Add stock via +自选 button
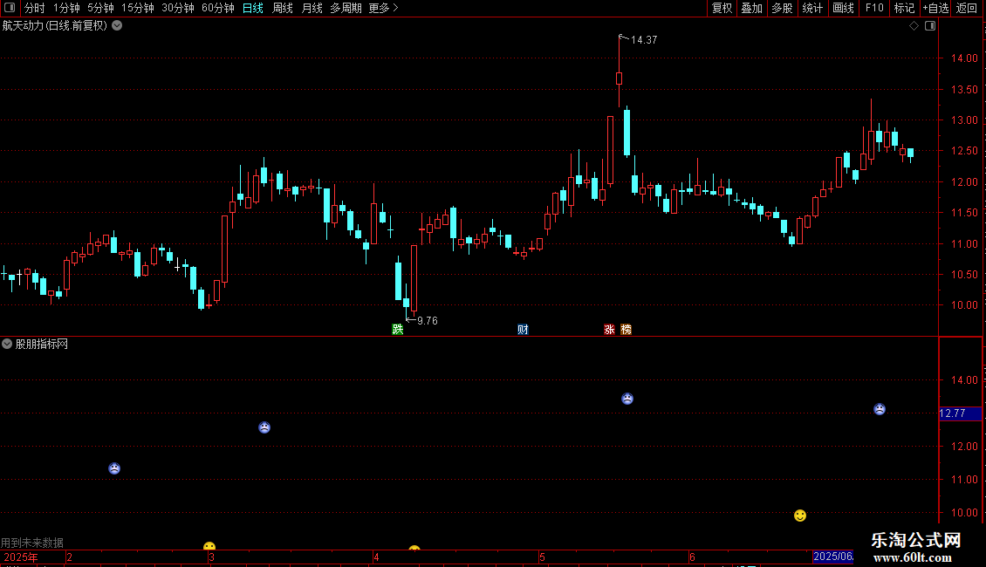Image resolution: width=986 pixels, height=567 pixels. click(935, 8)
